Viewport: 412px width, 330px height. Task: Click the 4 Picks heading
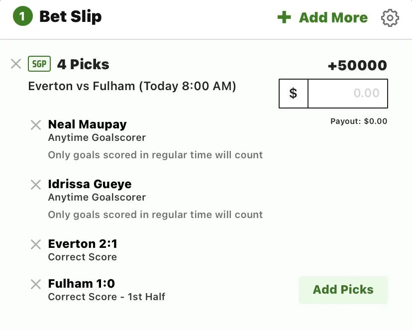83,64
